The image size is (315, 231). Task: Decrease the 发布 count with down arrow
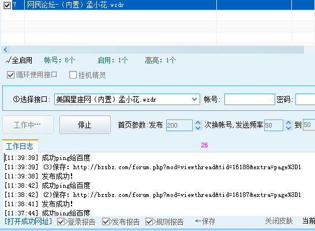(x=198, y=128)
